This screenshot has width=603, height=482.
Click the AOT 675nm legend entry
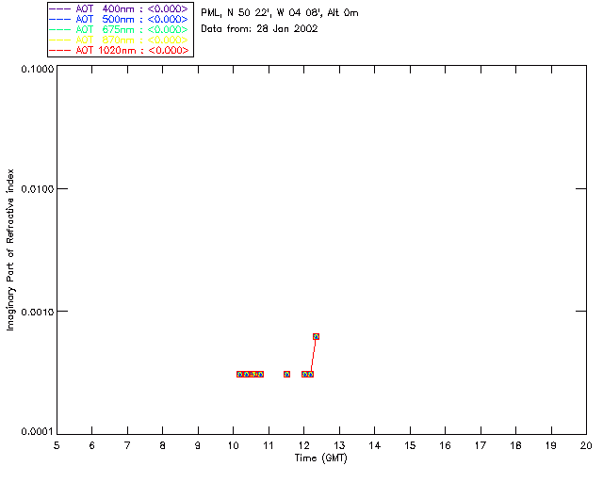[119, 29]
